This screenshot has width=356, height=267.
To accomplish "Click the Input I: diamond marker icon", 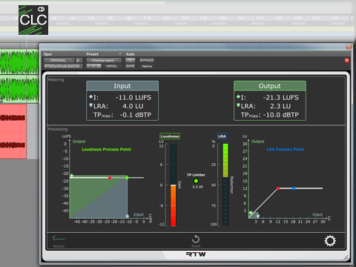I will point(90,96).
